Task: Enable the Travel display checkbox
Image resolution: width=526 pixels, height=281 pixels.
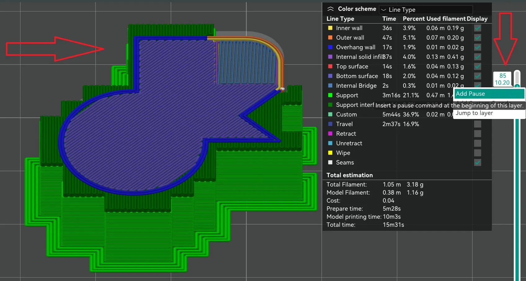Action: [x=478, y=124]
